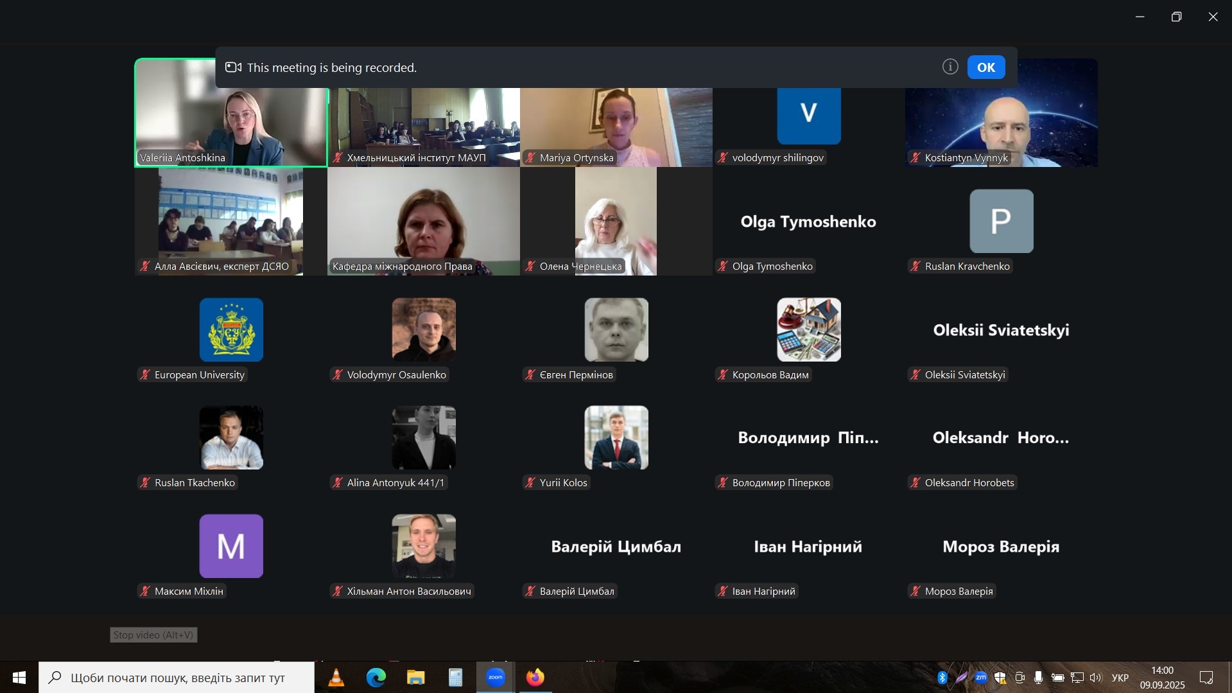Viewport: 1232px width, 693px height.
Task: Click the Zoom icon in system tray
Action: coord(980,678)
